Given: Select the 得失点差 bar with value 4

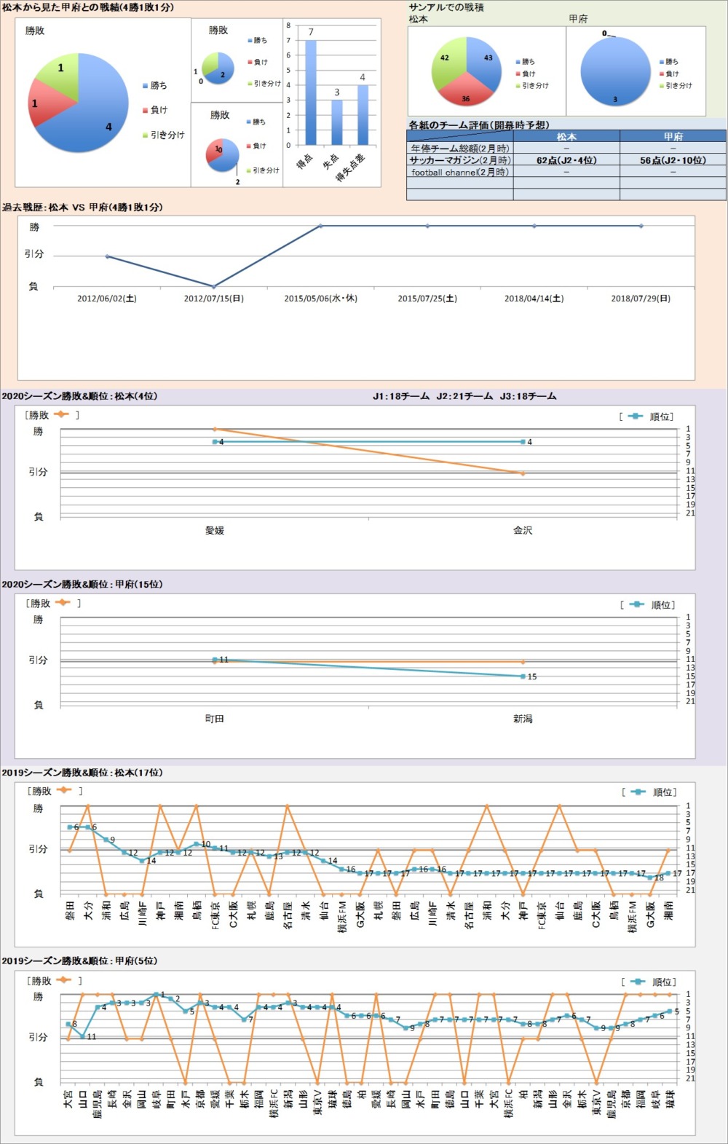Looking at the screenshot, I should 363,115.
